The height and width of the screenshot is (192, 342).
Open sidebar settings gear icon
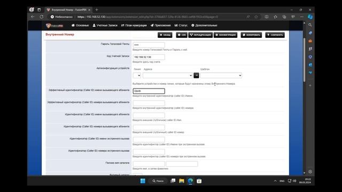tap(310, 172)
